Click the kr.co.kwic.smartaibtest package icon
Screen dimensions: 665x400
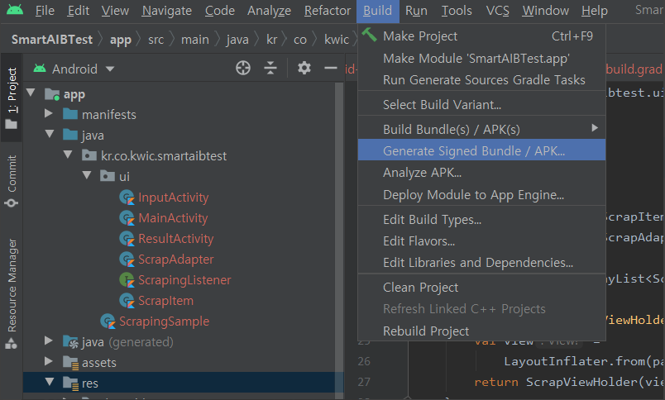point(89,155)
